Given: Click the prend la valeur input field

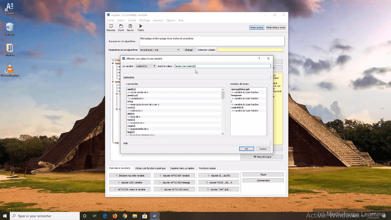Looking at the screenshot, I should (222, 66).
